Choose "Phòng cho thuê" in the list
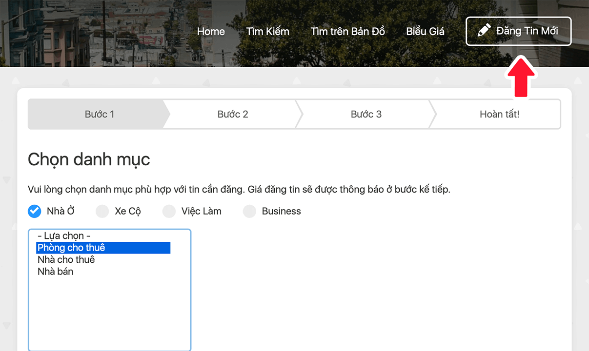Image resolution: width=589 pixels, height=351 pixels. 71,248
